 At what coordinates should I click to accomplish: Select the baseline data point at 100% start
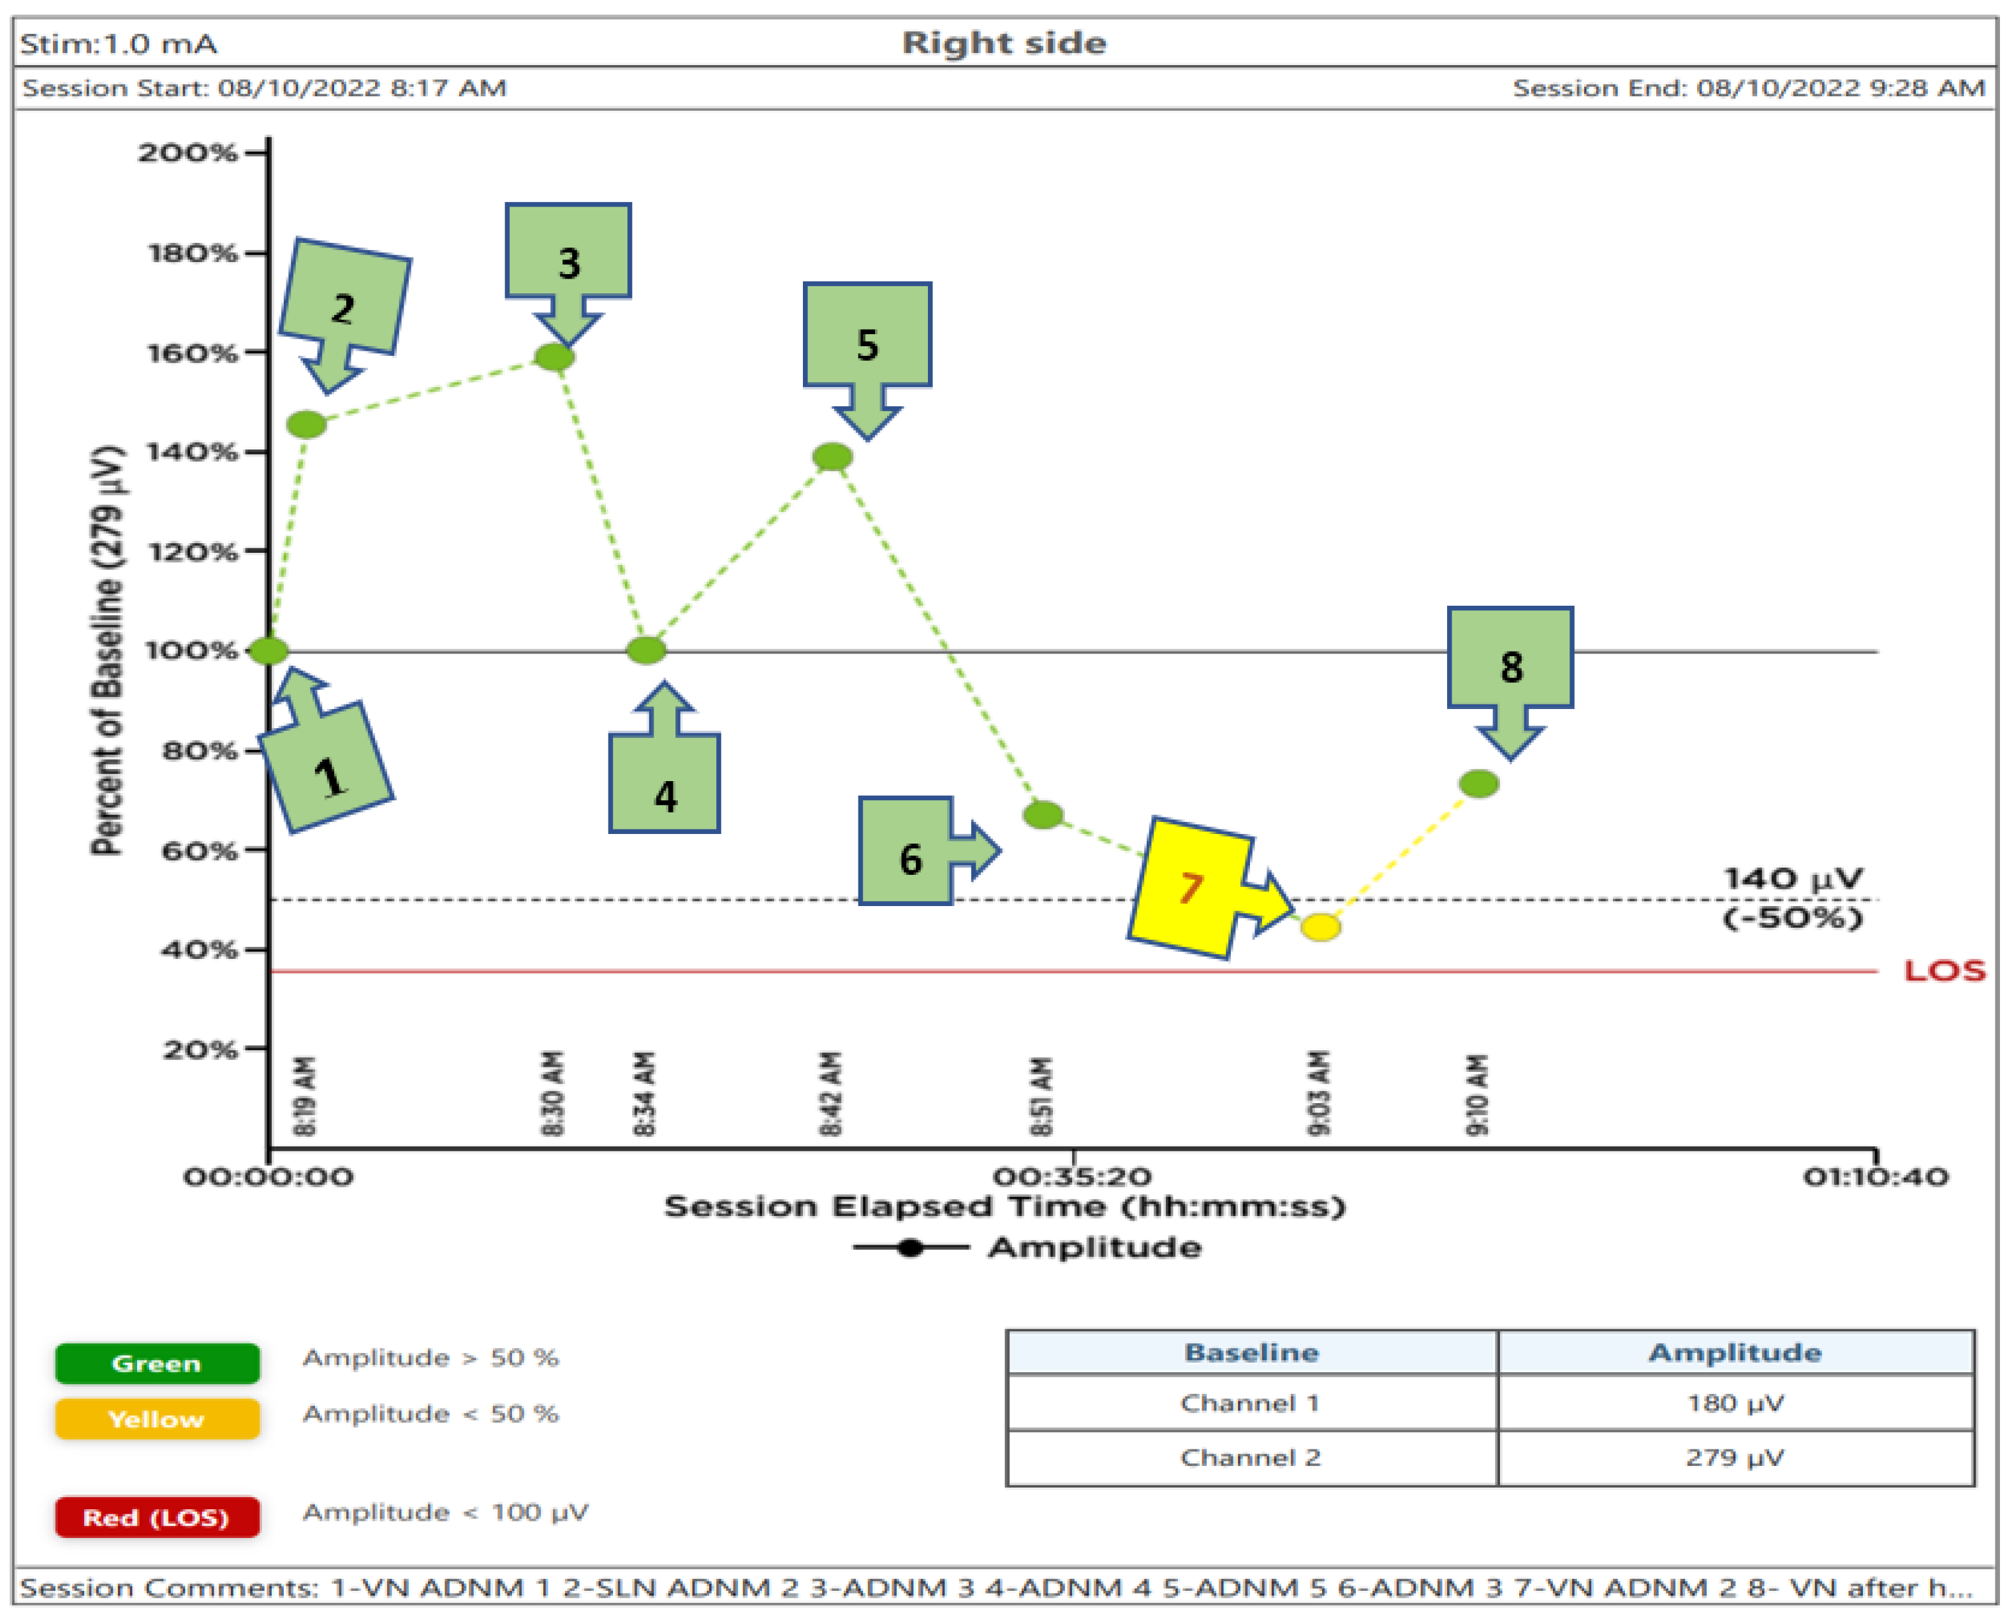tap(269, 650)
